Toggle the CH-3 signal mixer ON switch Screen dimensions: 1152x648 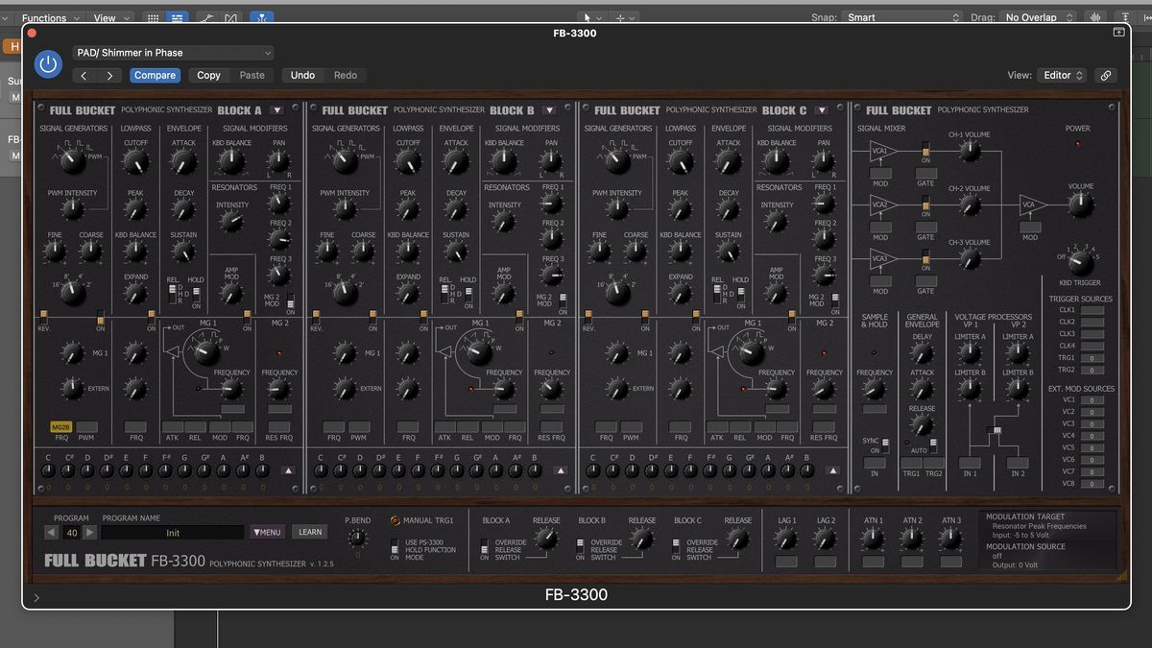click(x=925, y=258)
